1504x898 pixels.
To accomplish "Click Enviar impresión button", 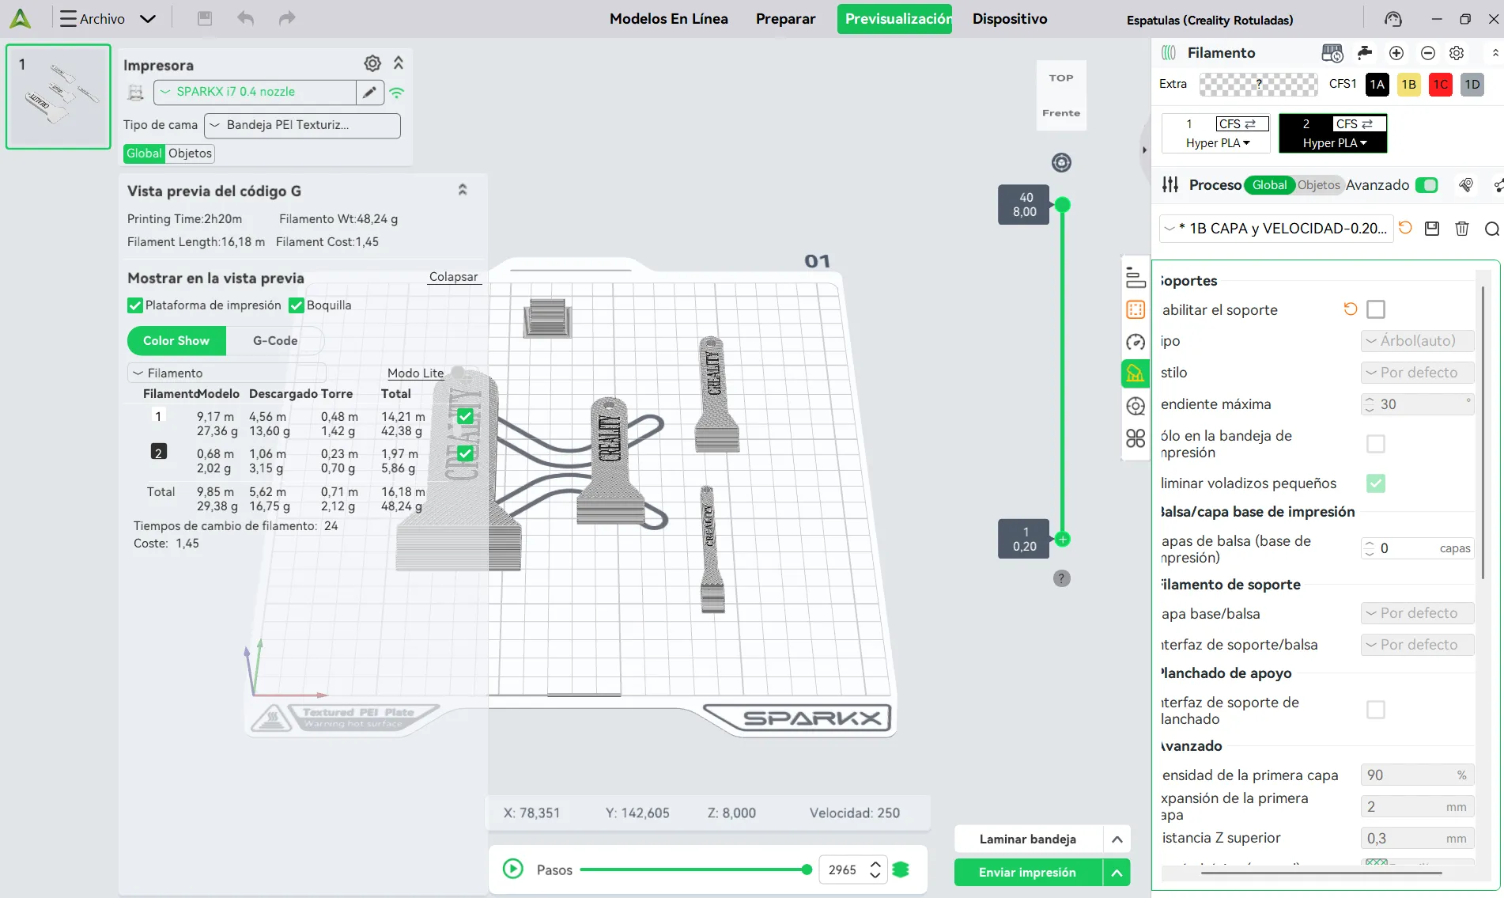I will click(x=1027, y=873).
